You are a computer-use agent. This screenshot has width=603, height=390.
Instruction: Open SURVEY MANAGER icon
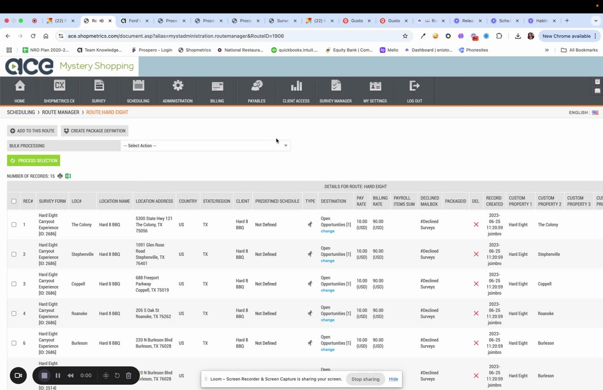click(336, 91)
